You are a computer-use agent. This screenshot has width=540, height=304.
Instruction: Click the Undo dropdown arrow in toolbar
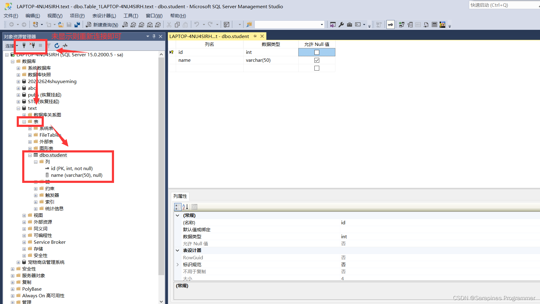coord(203,25)
